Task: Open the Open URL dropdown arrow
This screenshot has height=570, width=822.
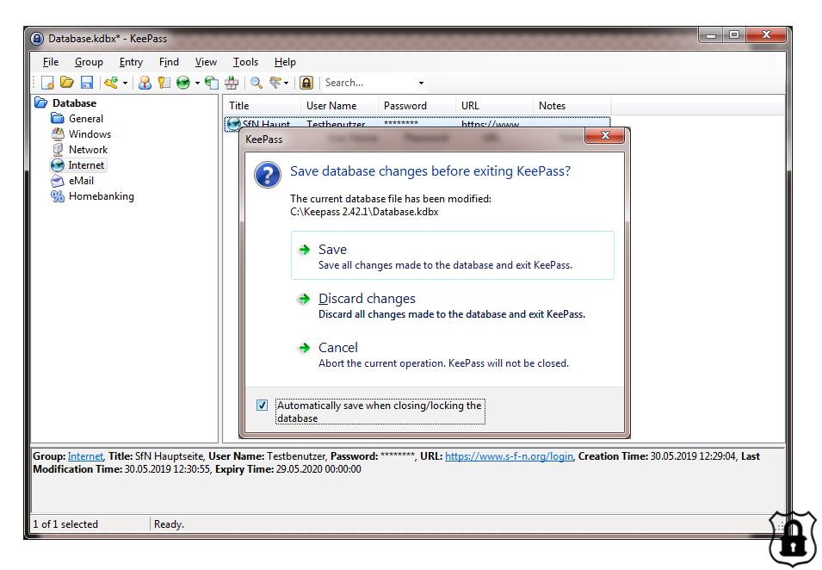Action: pyautogui.click(x=197, y=83)
